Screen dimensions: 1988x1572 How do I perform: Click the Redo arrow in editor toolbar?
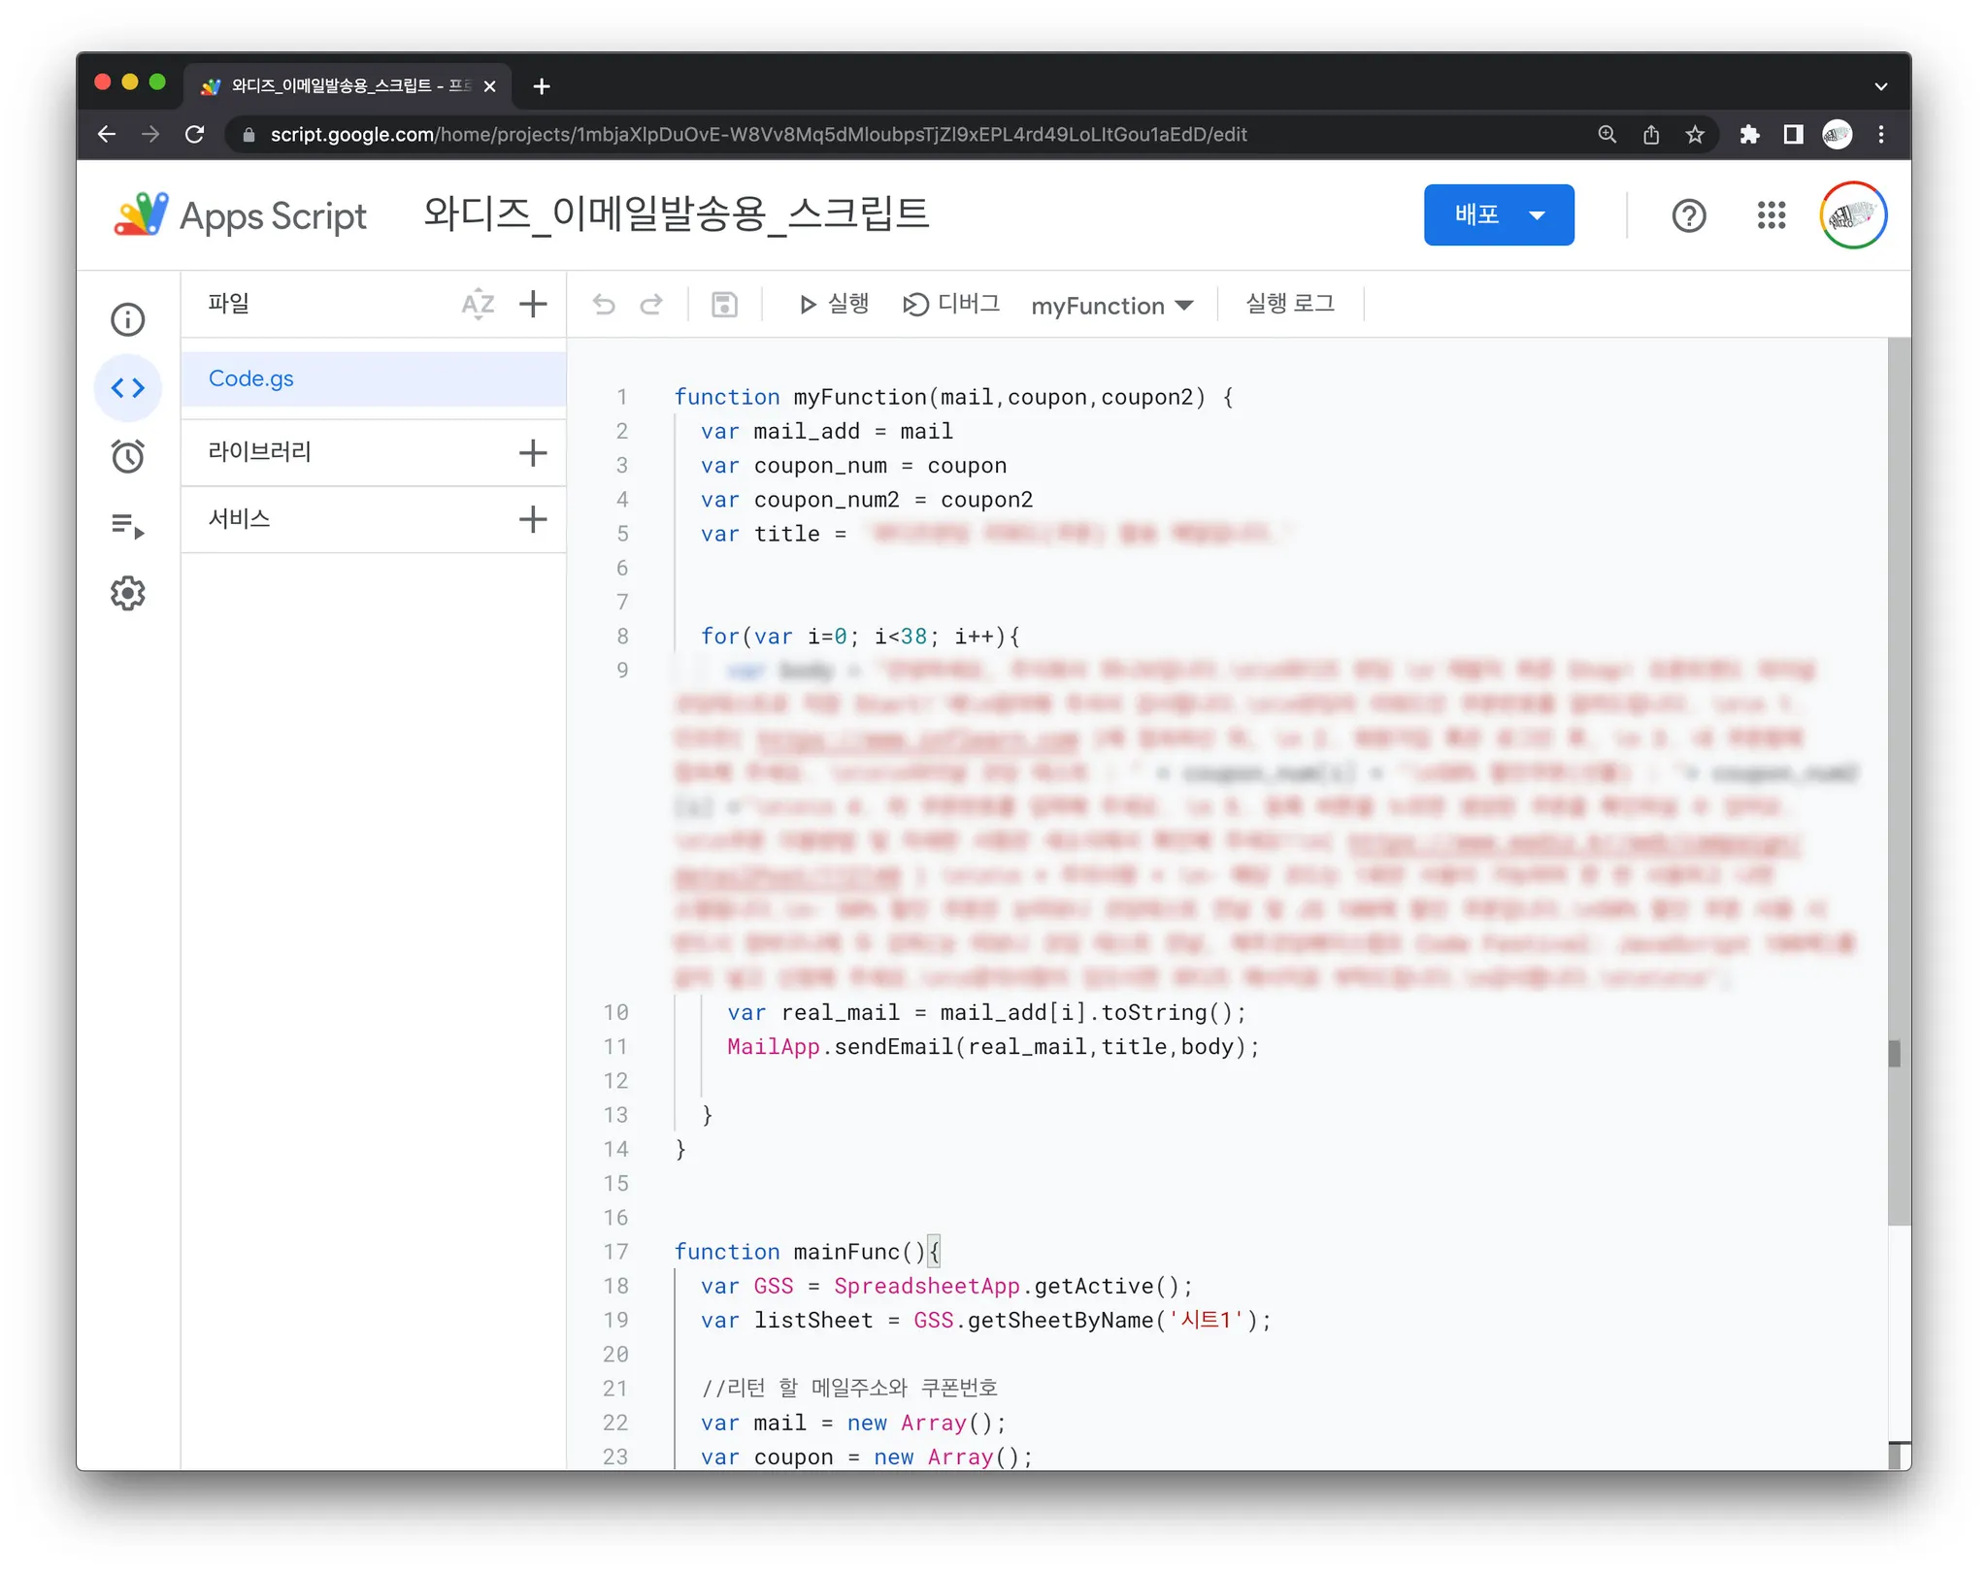651,305
